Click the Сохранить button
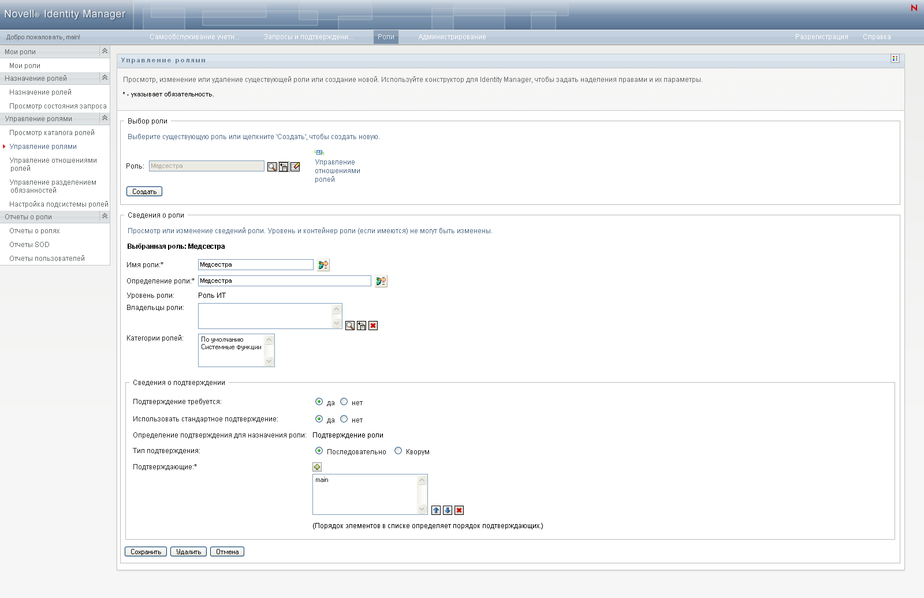 146,552
